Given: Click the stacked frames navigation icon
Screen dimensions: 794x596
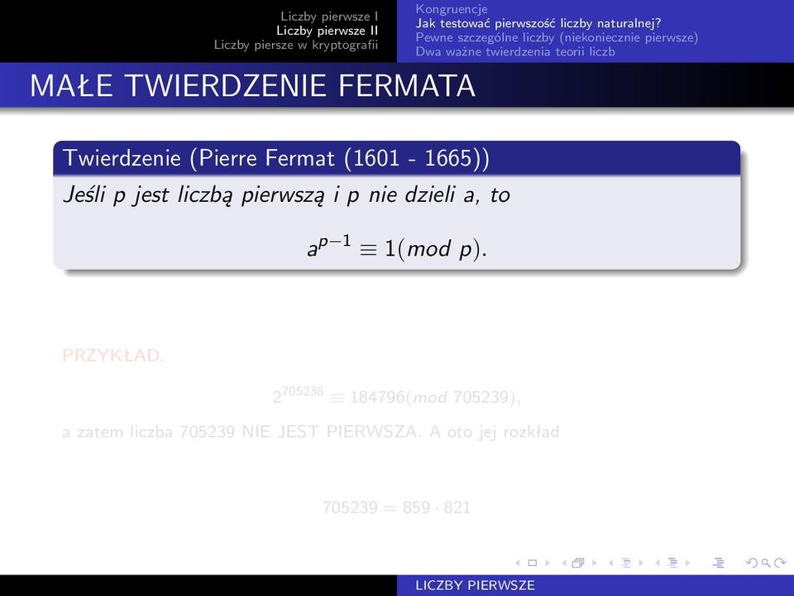Looking at the screenshot, I should [x=578, y=563].
